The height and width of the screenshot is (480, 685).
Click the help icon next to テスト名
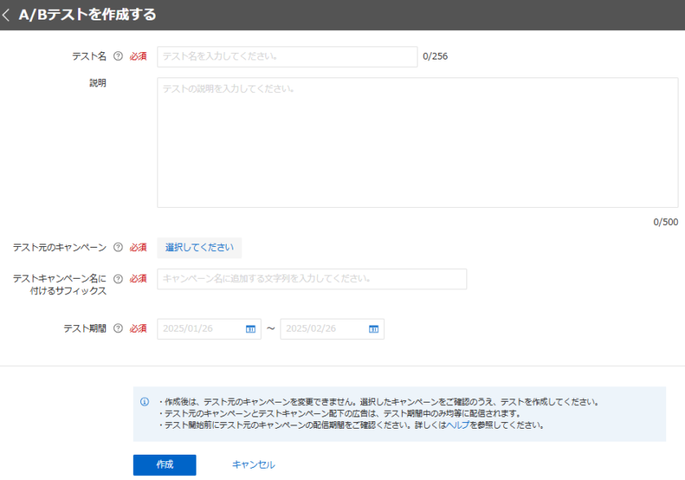118,56
